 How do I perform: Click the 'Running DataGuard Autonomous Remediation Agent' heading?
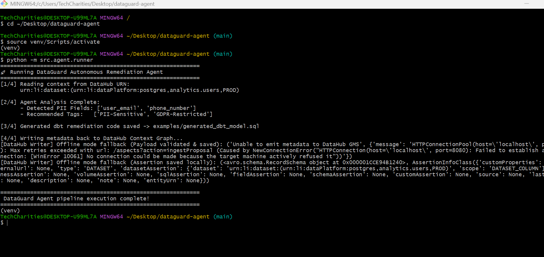point(86,72)
